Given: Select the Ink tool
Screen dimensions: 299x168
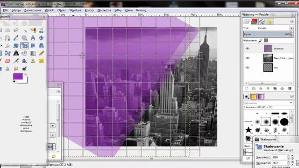Looking at the screenshot, I should [x=24, y=61].
